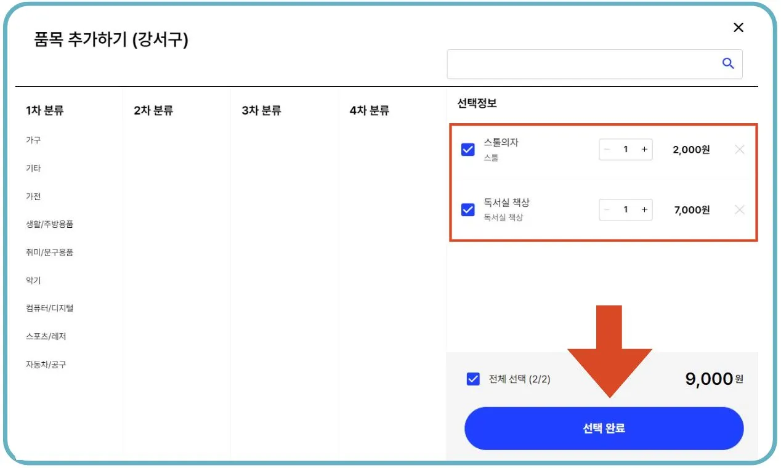Close the 품목 추가하기 dialog
Image resolution: width=781 pixels, height=468 pixels.
point(738,27)
